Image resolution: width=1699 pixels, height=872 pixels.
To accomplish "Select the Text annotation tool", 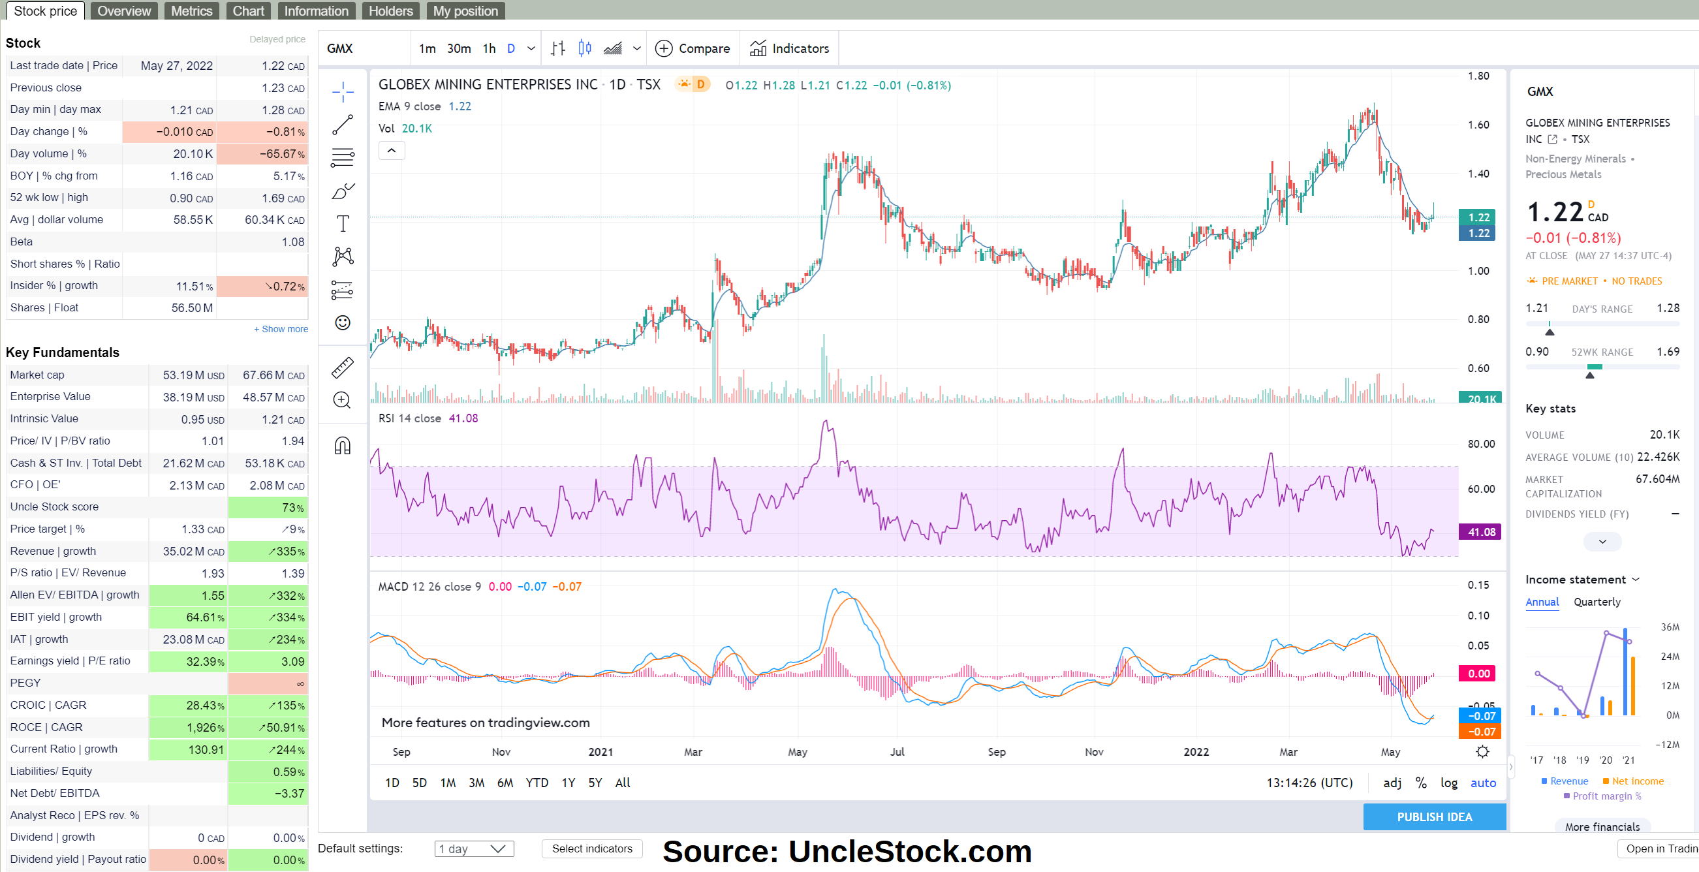I will 342,224.
